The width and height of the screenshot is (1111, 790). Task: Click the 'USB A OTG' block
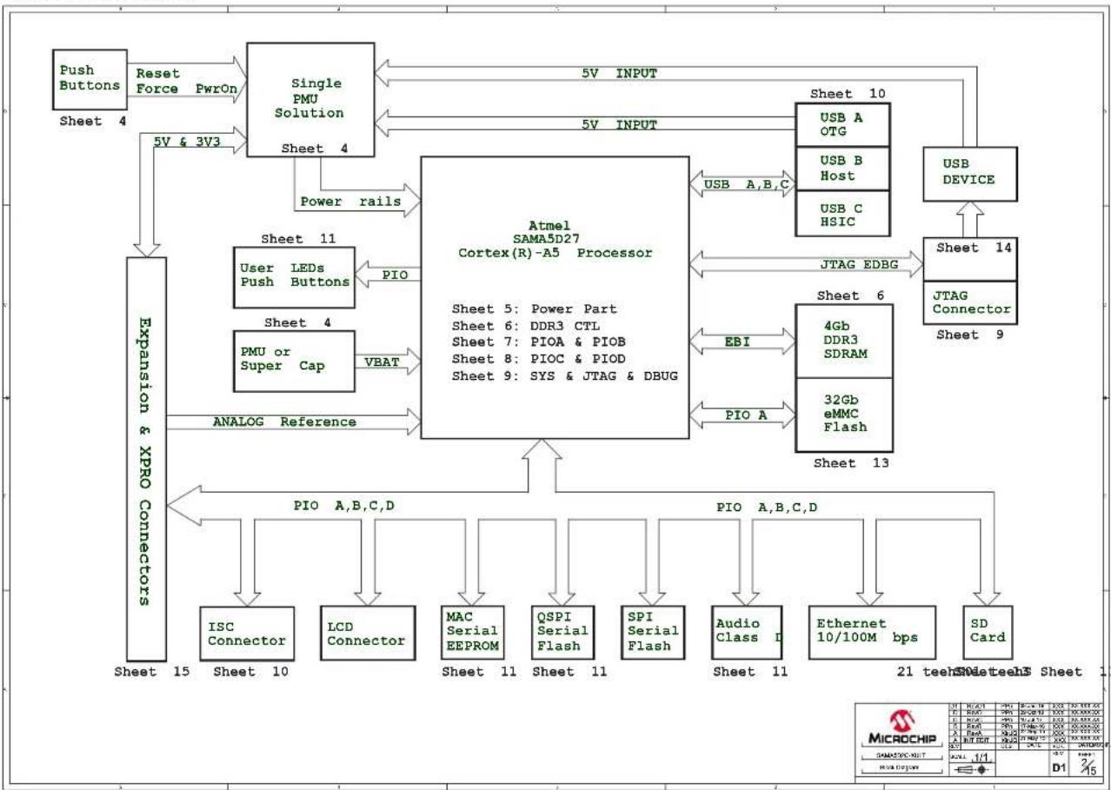843,123
